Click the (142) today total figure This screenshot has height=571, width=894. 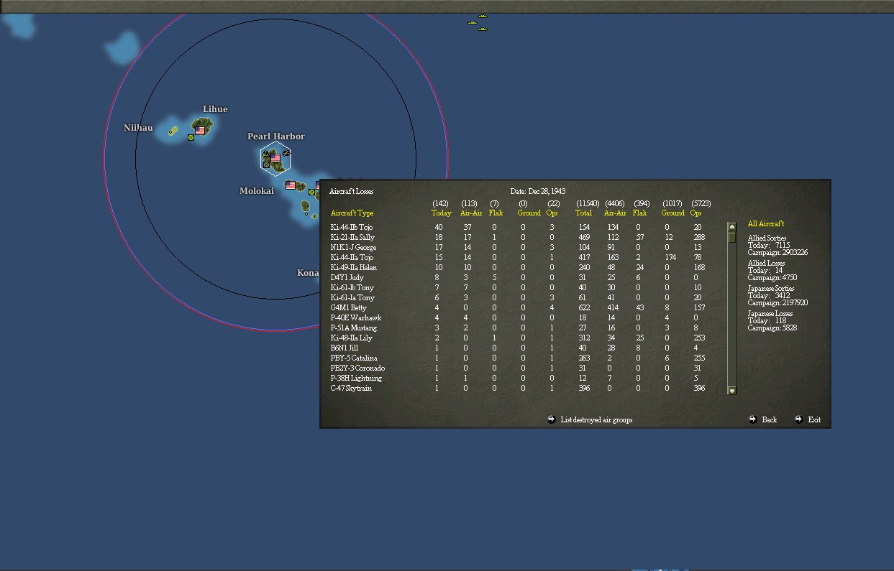(x=440, y=204)
